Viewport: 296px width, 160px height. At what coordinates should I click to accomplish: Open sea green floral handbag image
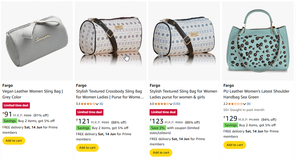pos(258,41)
